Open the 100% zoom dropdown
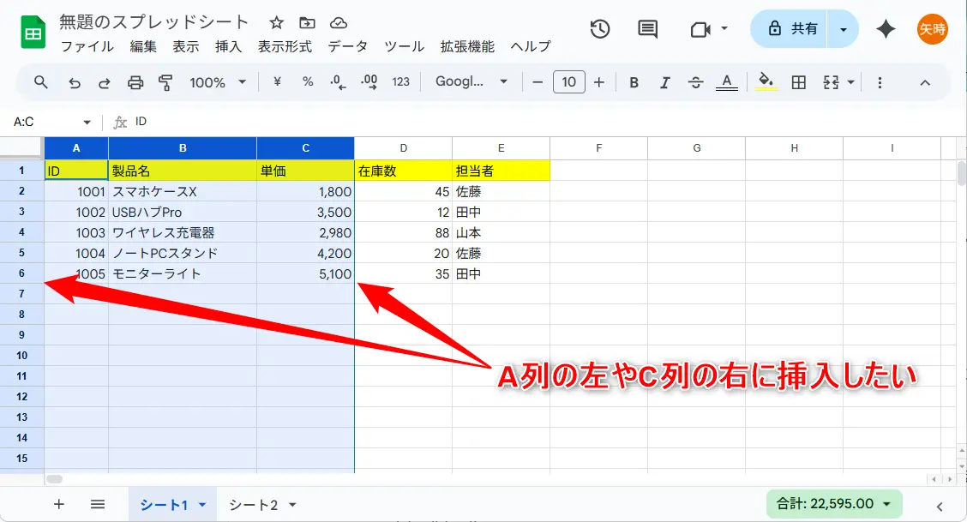The height and width of the screenshot is (522, 967). [x=218, y=82]
